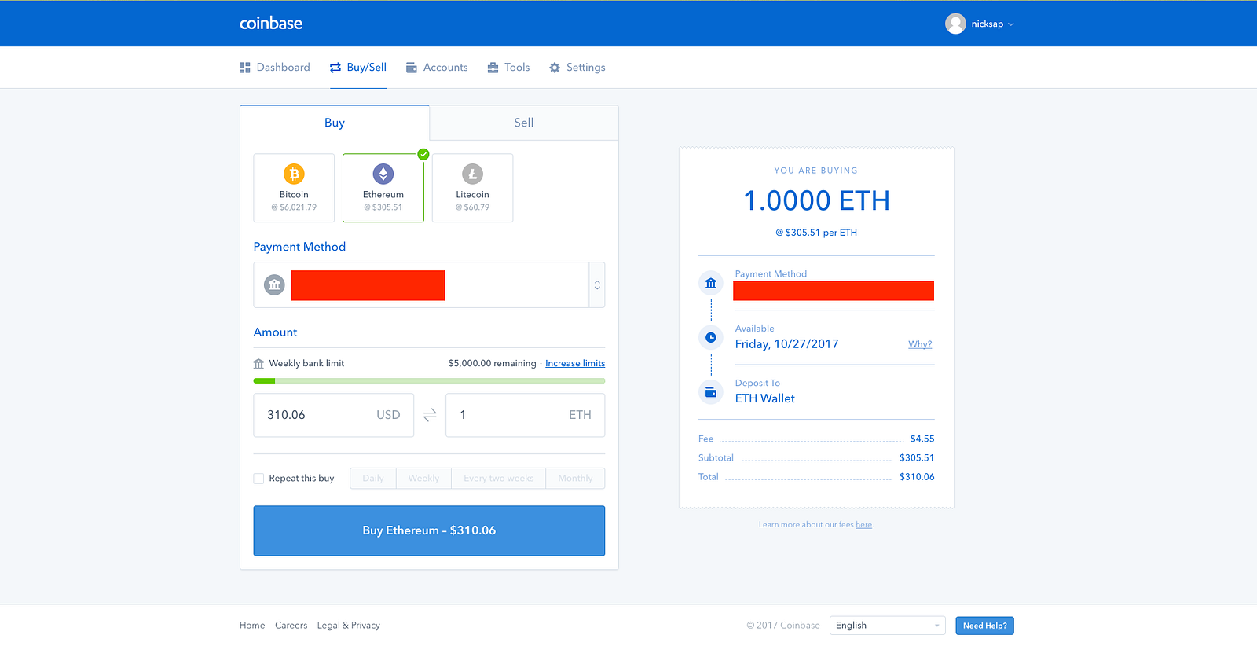This screenshot has width=1257, height=646.
Task: Click the Settings gear icon
Action: (555, 68)
